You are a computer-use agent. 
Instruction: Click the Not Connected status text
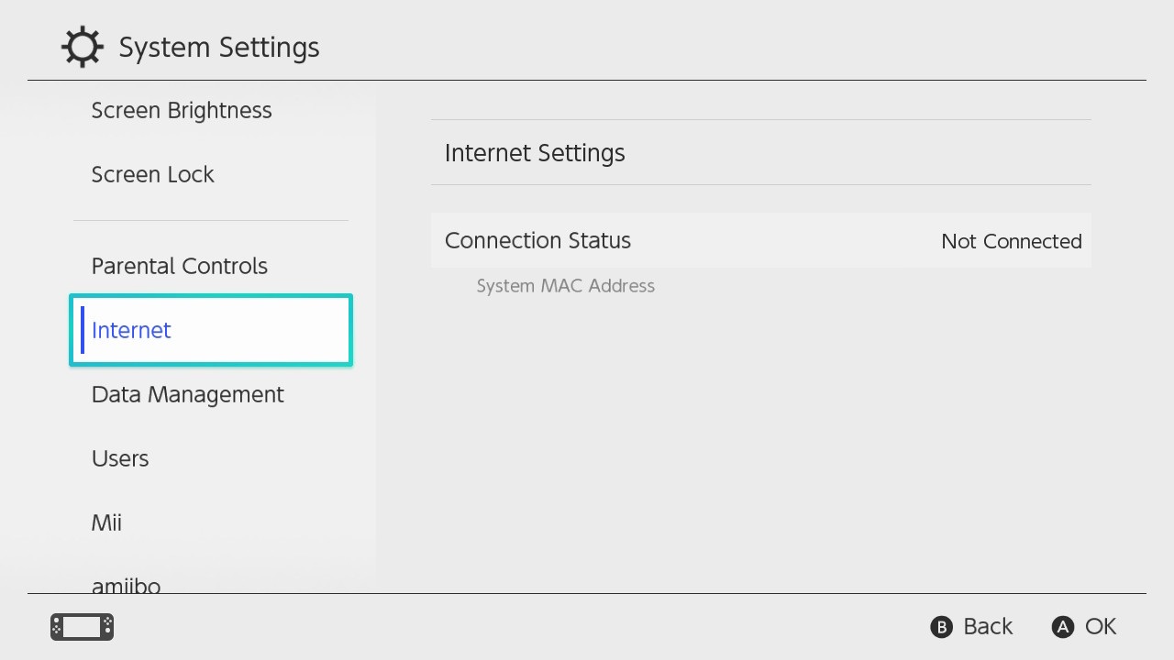pyautogui.click(x=1012, y=242)
